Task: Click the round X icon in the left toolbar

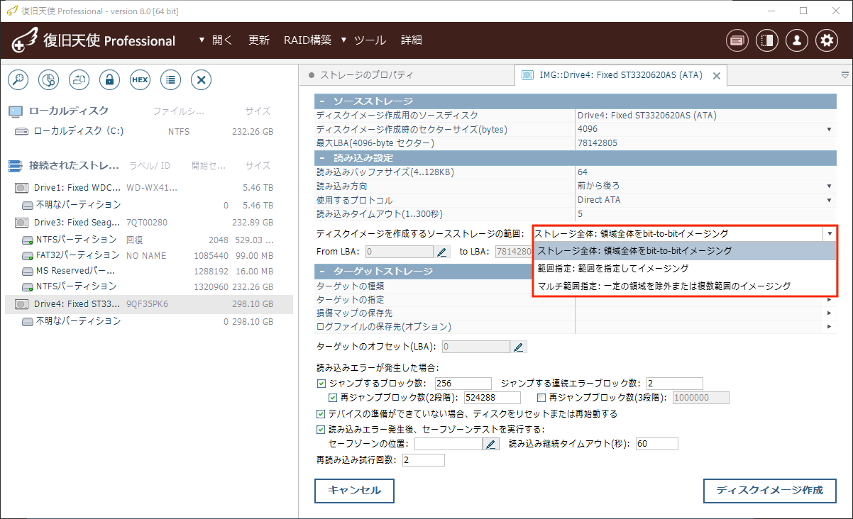Action: point(202,80)
